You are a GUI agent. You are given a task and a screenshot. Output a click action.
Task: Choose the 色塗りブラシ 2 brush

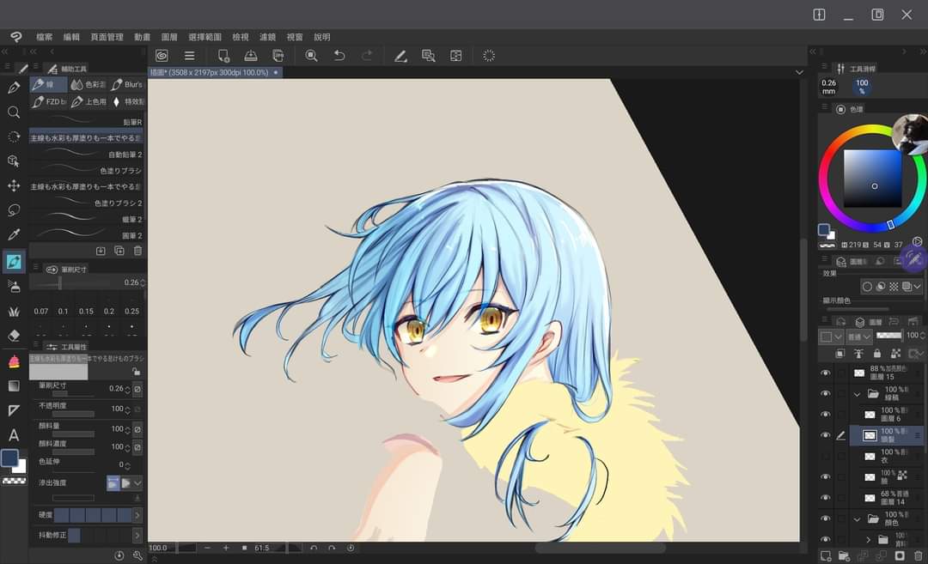click(87, 203)
